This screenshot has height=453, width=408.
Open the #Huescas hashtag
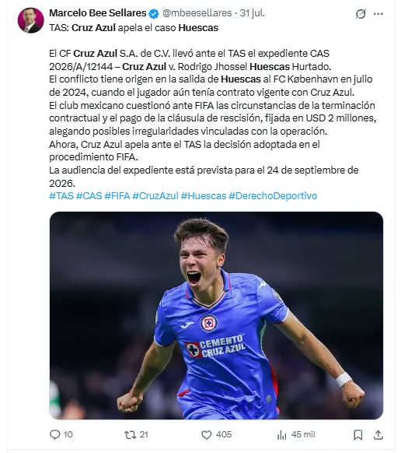(x=204, y=196)
